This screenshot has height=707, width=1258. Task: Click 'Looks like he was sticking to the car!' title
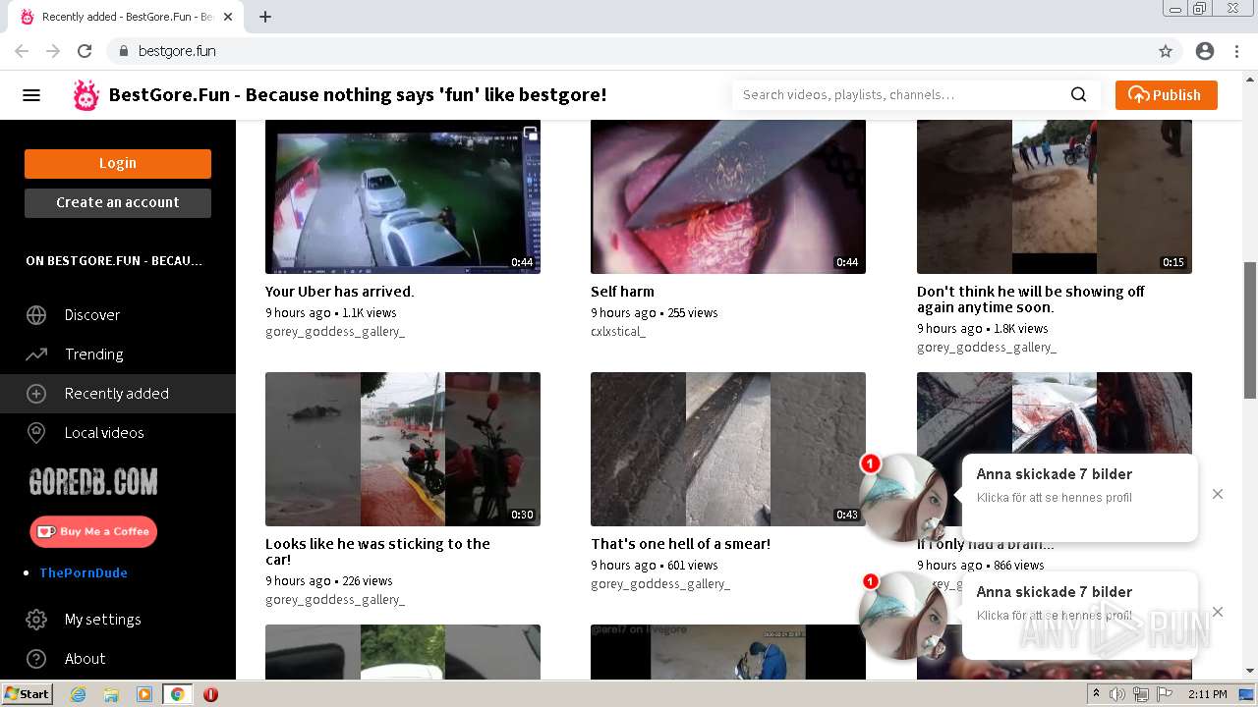(377, 552)
